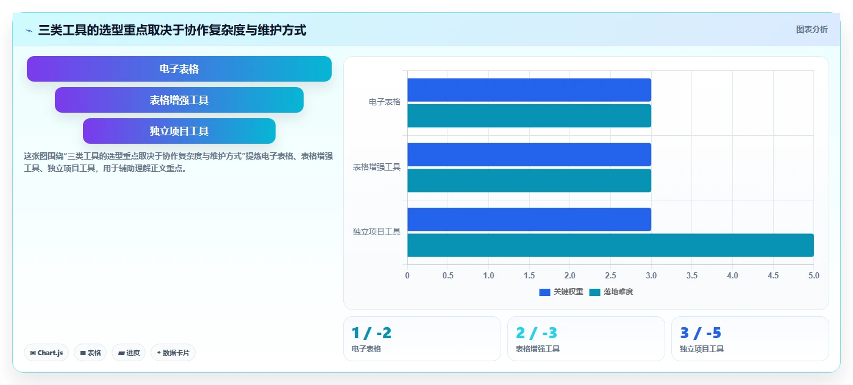Click the 落地难度 bar for 表格增强工具
Image resolution: width=853 pixels, height=385 pixels.
pyautogui.click(x=529, y=180)
